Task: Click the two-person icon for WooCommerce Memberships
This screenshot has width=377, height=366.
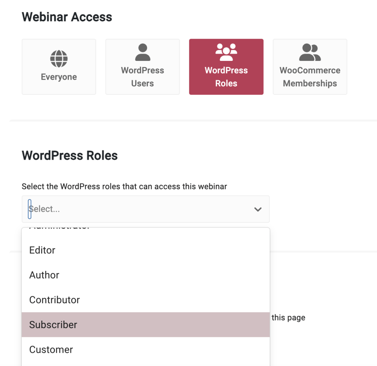Action: pos(310,52)
